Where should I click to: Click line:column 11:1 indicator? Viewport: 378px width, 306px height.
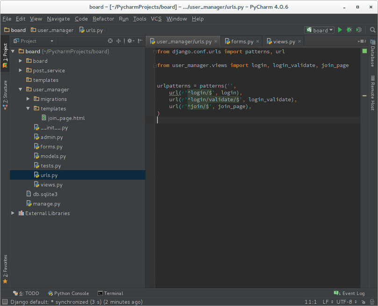(311, 302)
